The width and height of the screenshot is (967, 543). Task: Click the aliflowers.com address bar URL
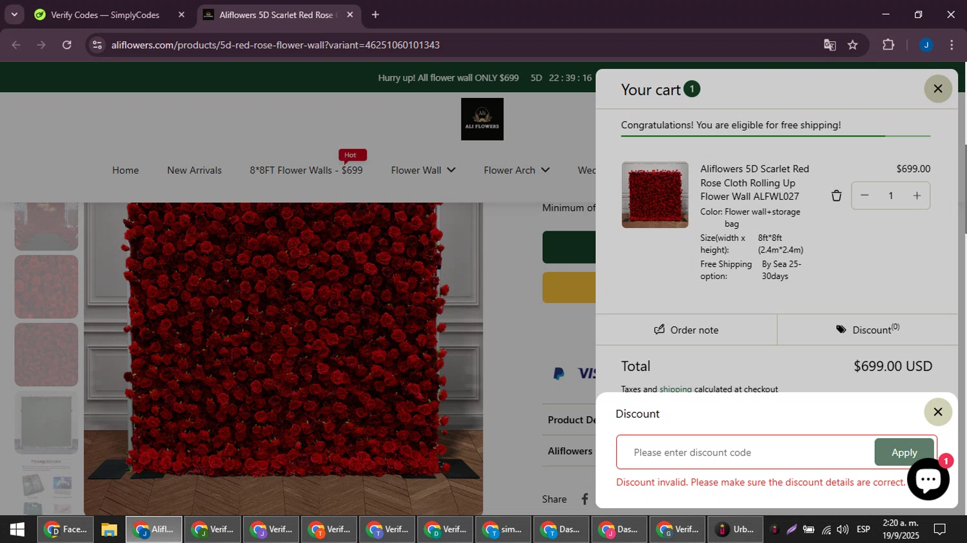click(275, 45)
